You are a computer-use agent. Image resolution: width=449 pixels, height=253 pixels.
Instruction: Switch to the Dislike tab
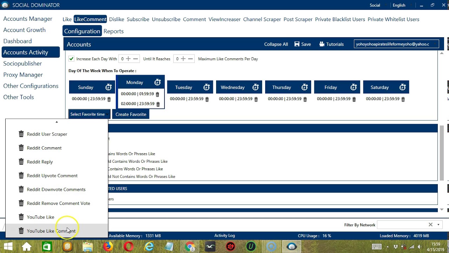tap(116, 19)
